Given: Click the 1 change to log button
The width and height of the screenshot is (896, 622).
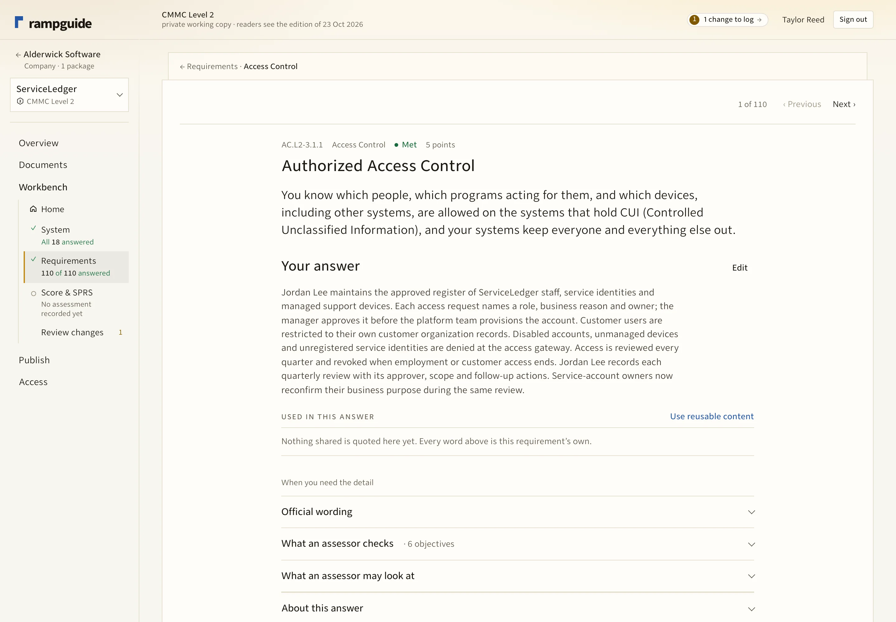Looking at the screenshot, I should [728, 20].
